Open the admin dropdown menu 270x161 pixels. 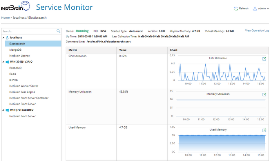tap(267, 8)
